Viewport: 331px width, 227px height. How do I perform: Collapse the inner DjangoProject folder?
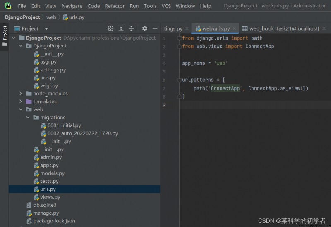21,46
